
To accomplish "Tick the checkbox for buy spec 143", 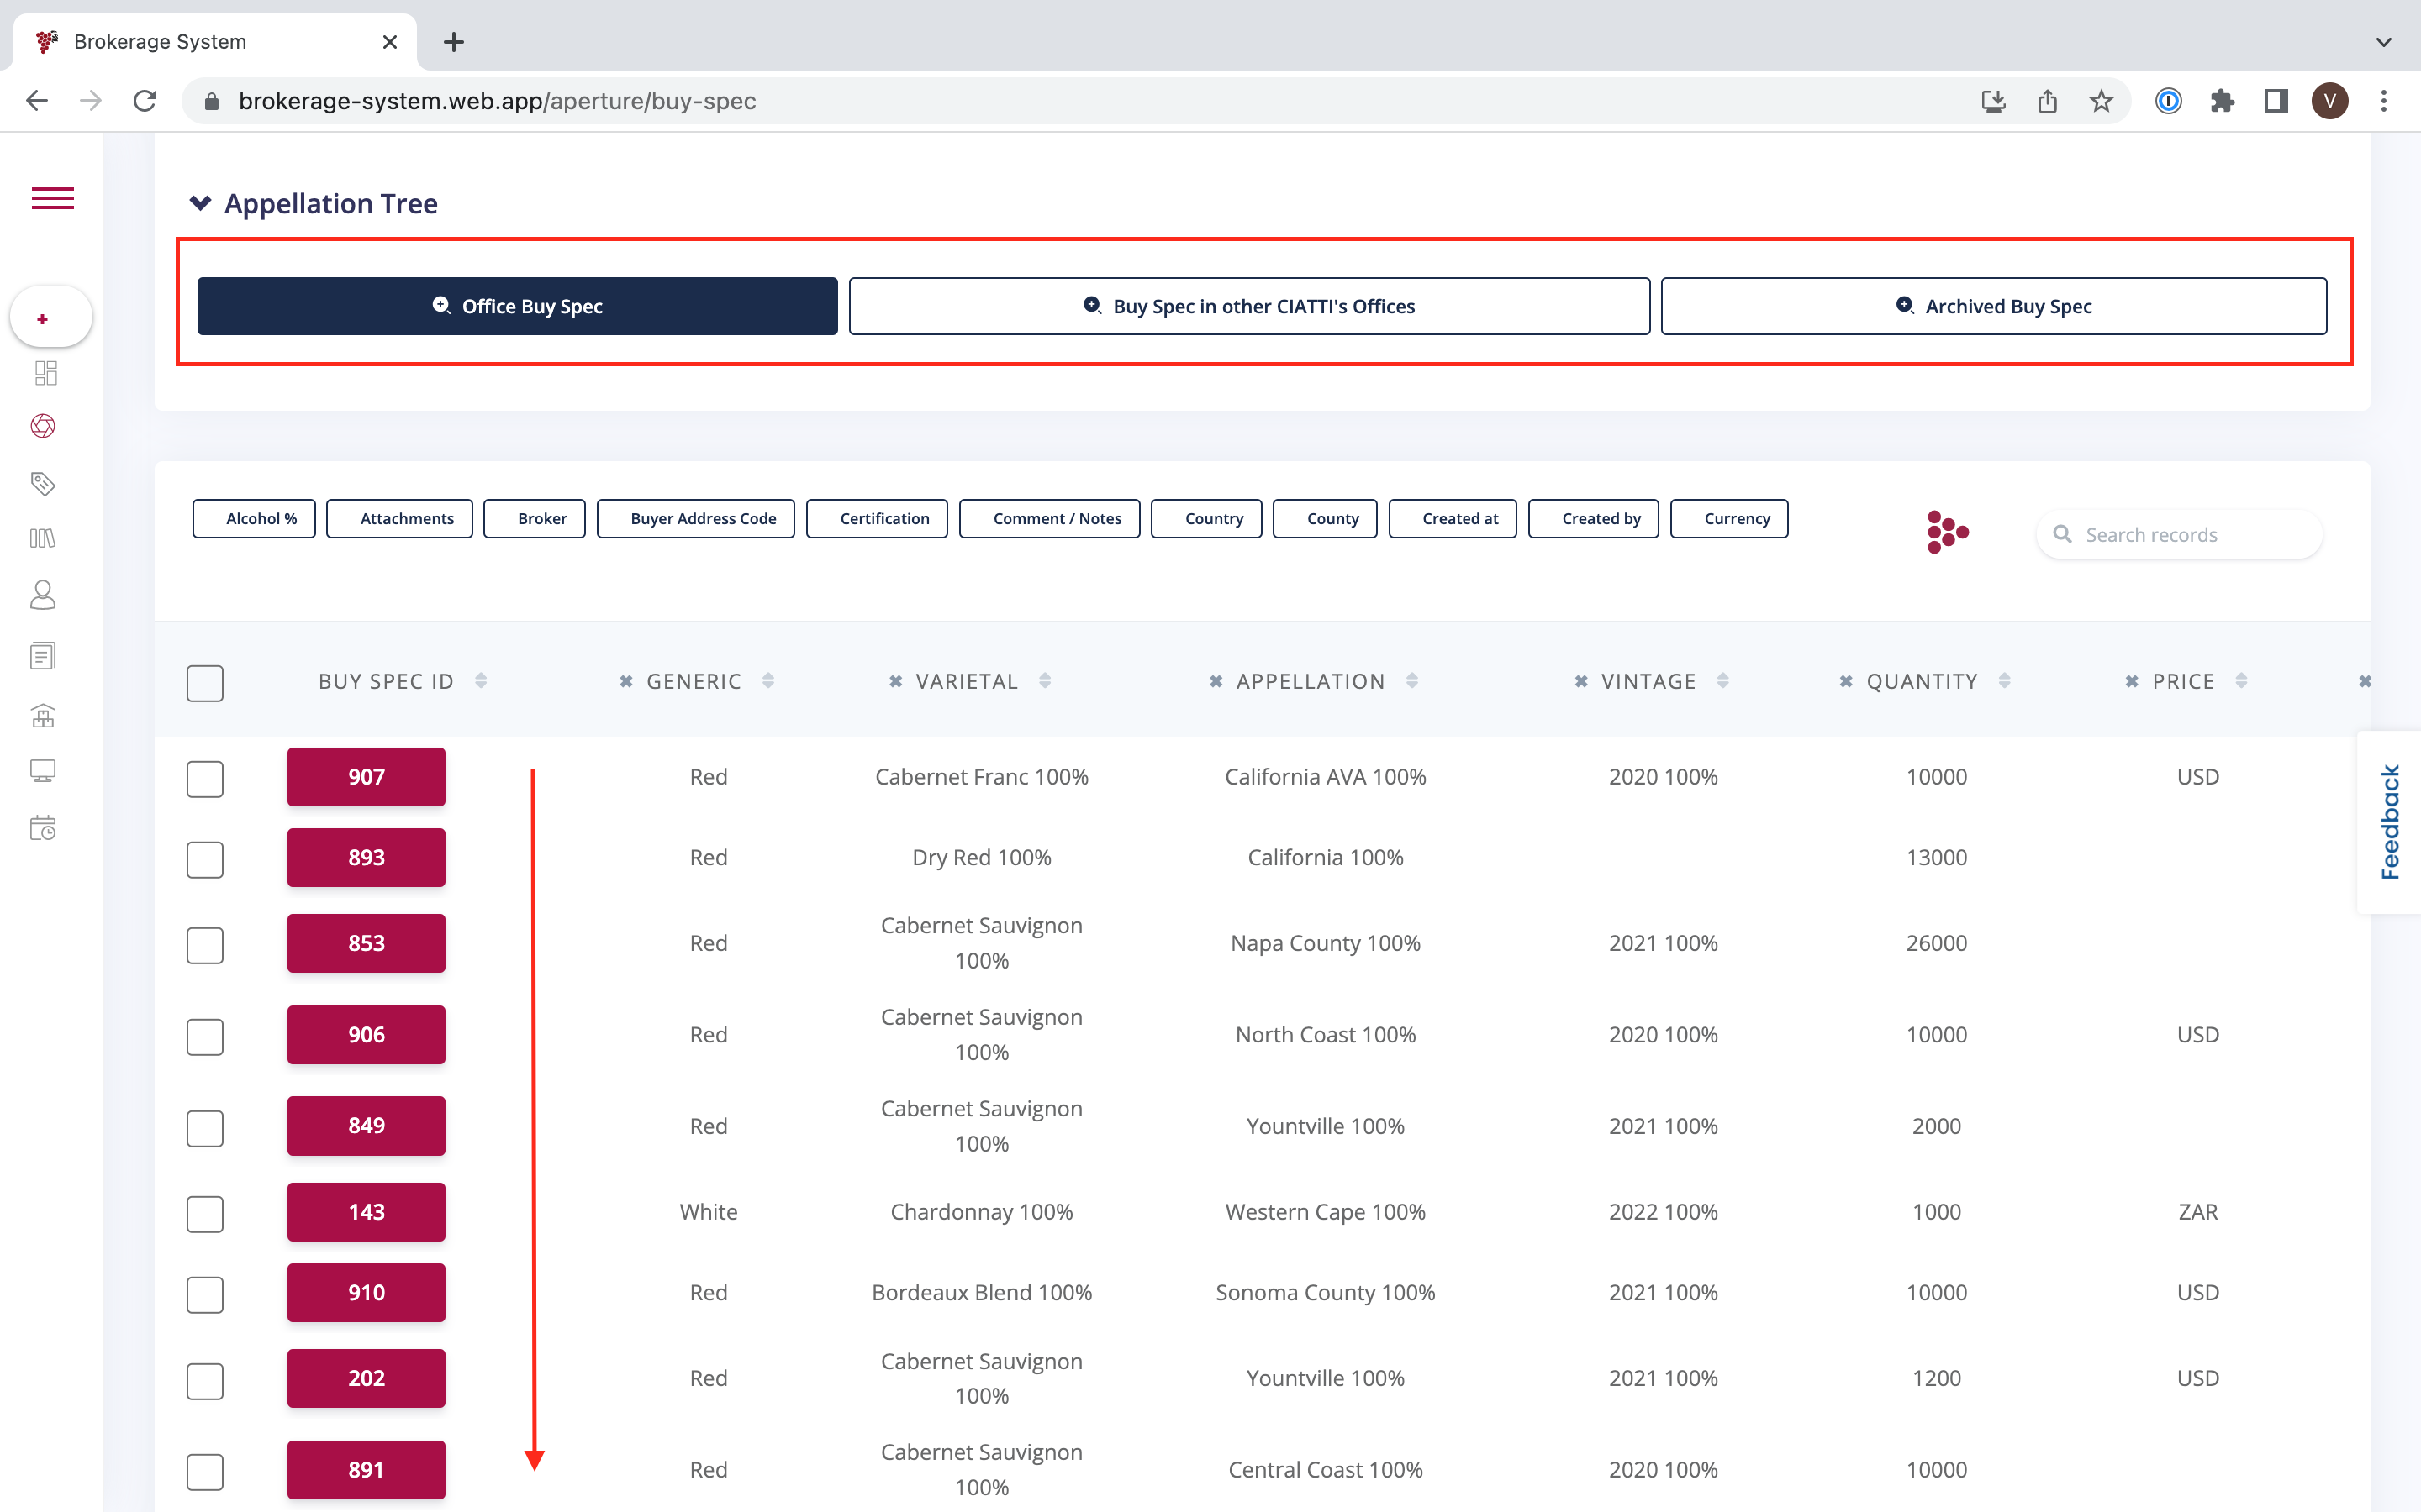I will [205, 1213].
